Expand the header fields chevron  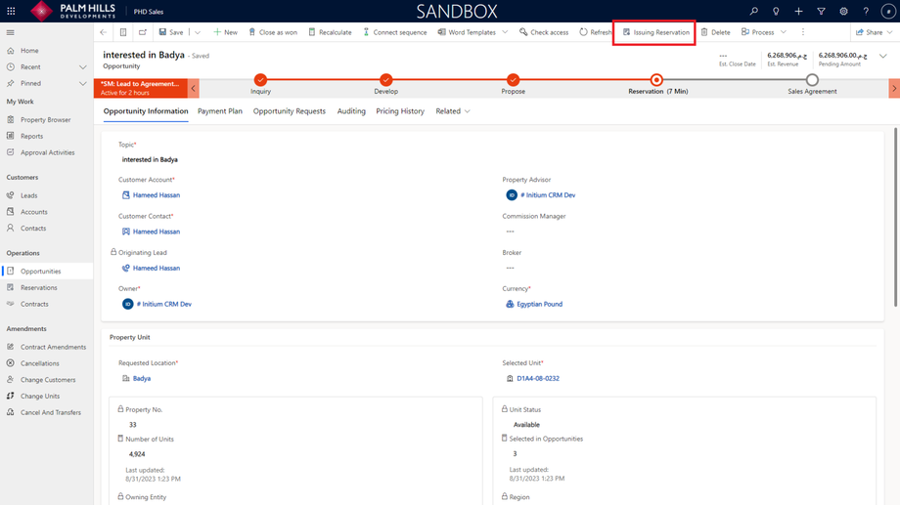tap(883, 56)
